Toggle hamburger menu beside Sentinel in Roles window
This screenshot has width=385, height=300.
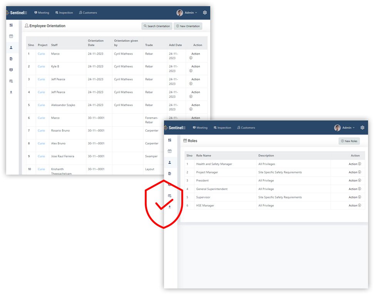pos(184,128)
